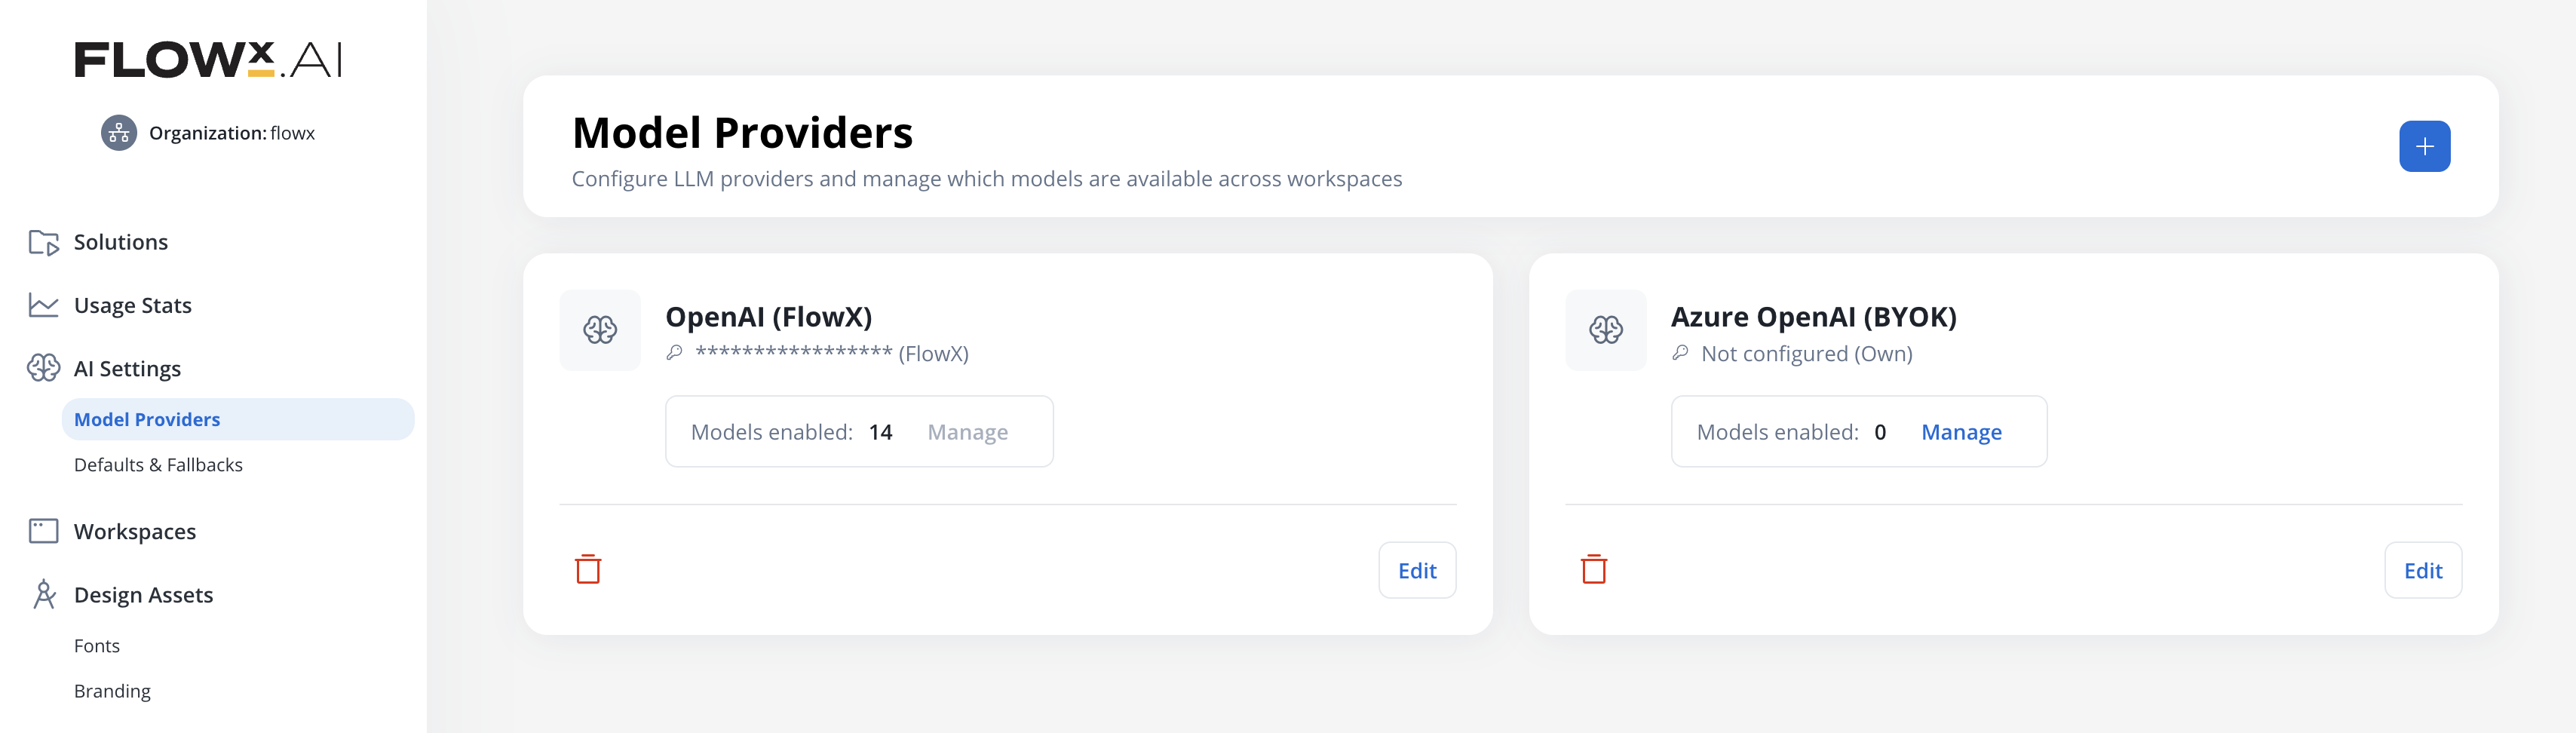Open Design Assets in the sidebar
The height and width of the screenshot is (733, 2576).
coord(144,595)
